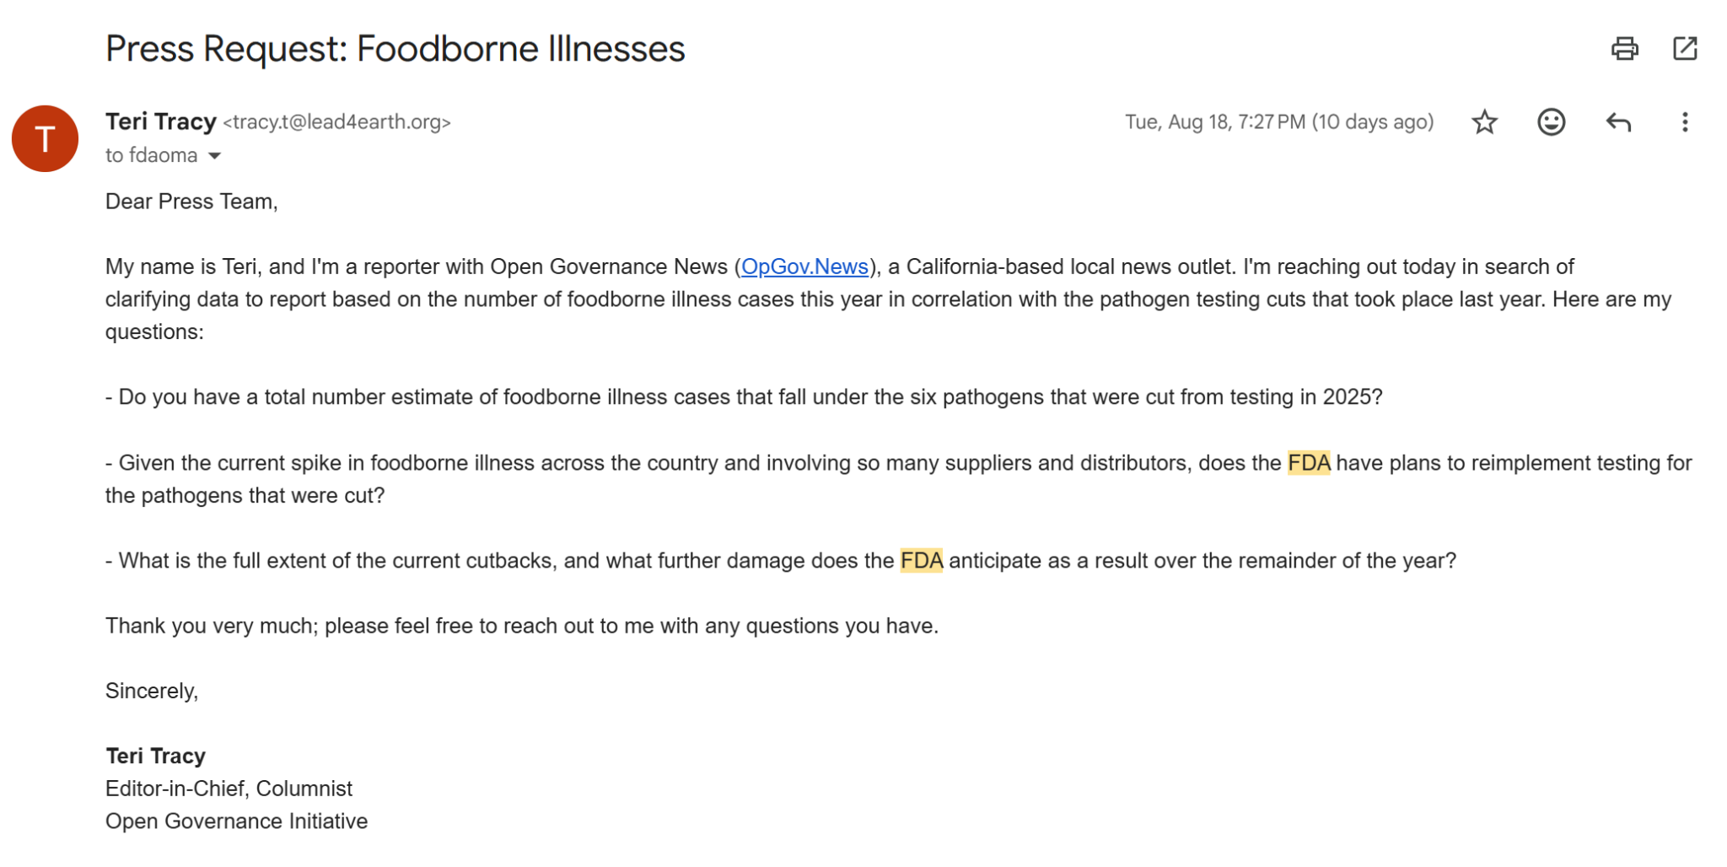The image size is (1727, 867).
Task: Click the 'Dear Press Team' greeting line
Action: (x=191, y=202)
